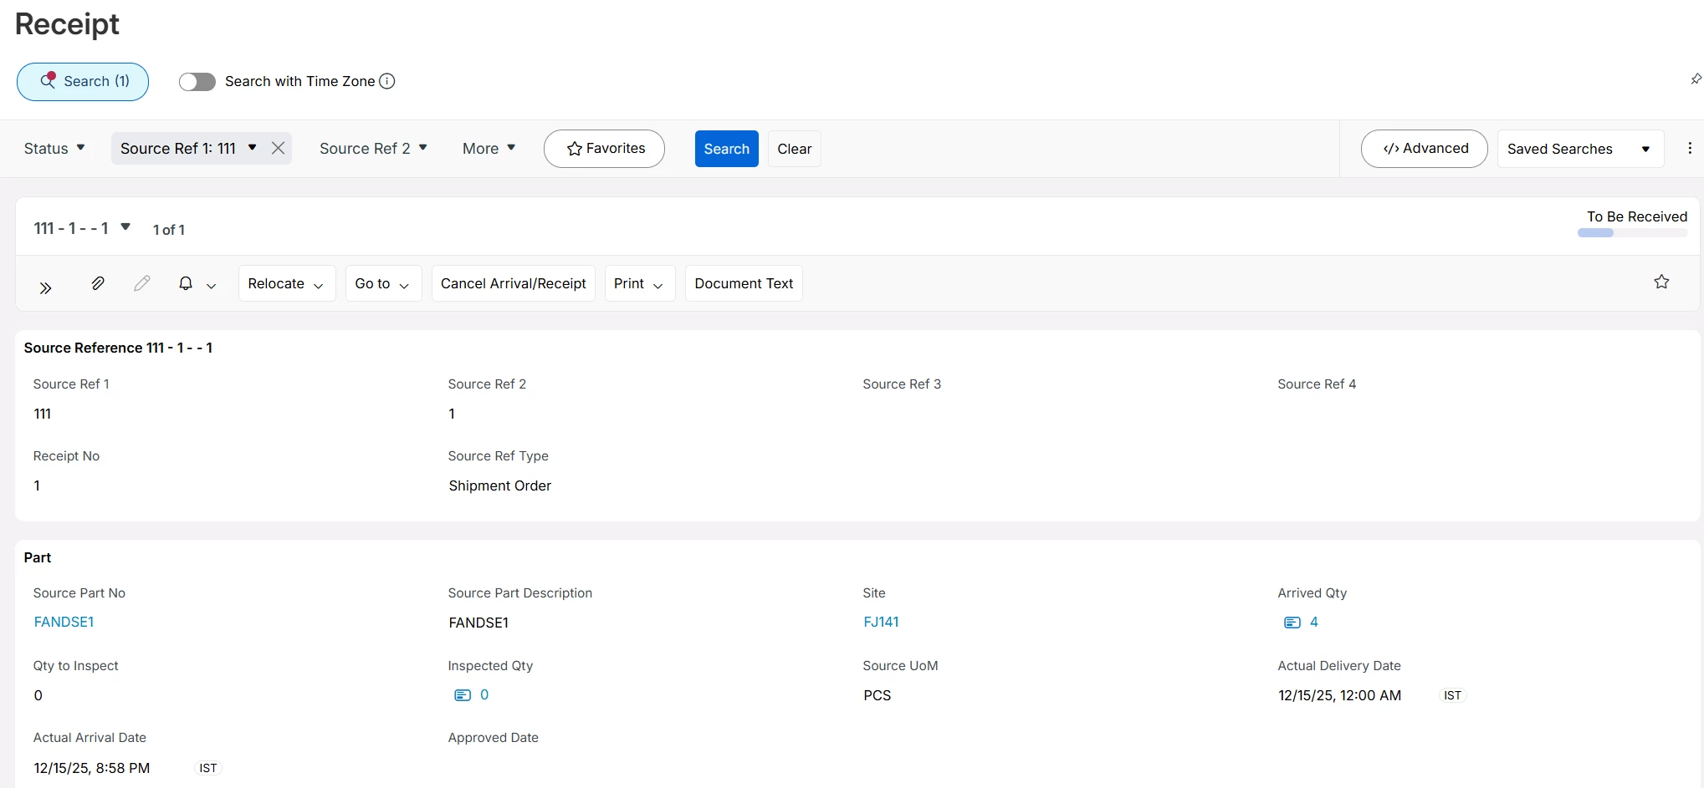Screen dimensions: 1704x788
Task: Click the Search (1) pill button
Action: (x=83, y=81)
